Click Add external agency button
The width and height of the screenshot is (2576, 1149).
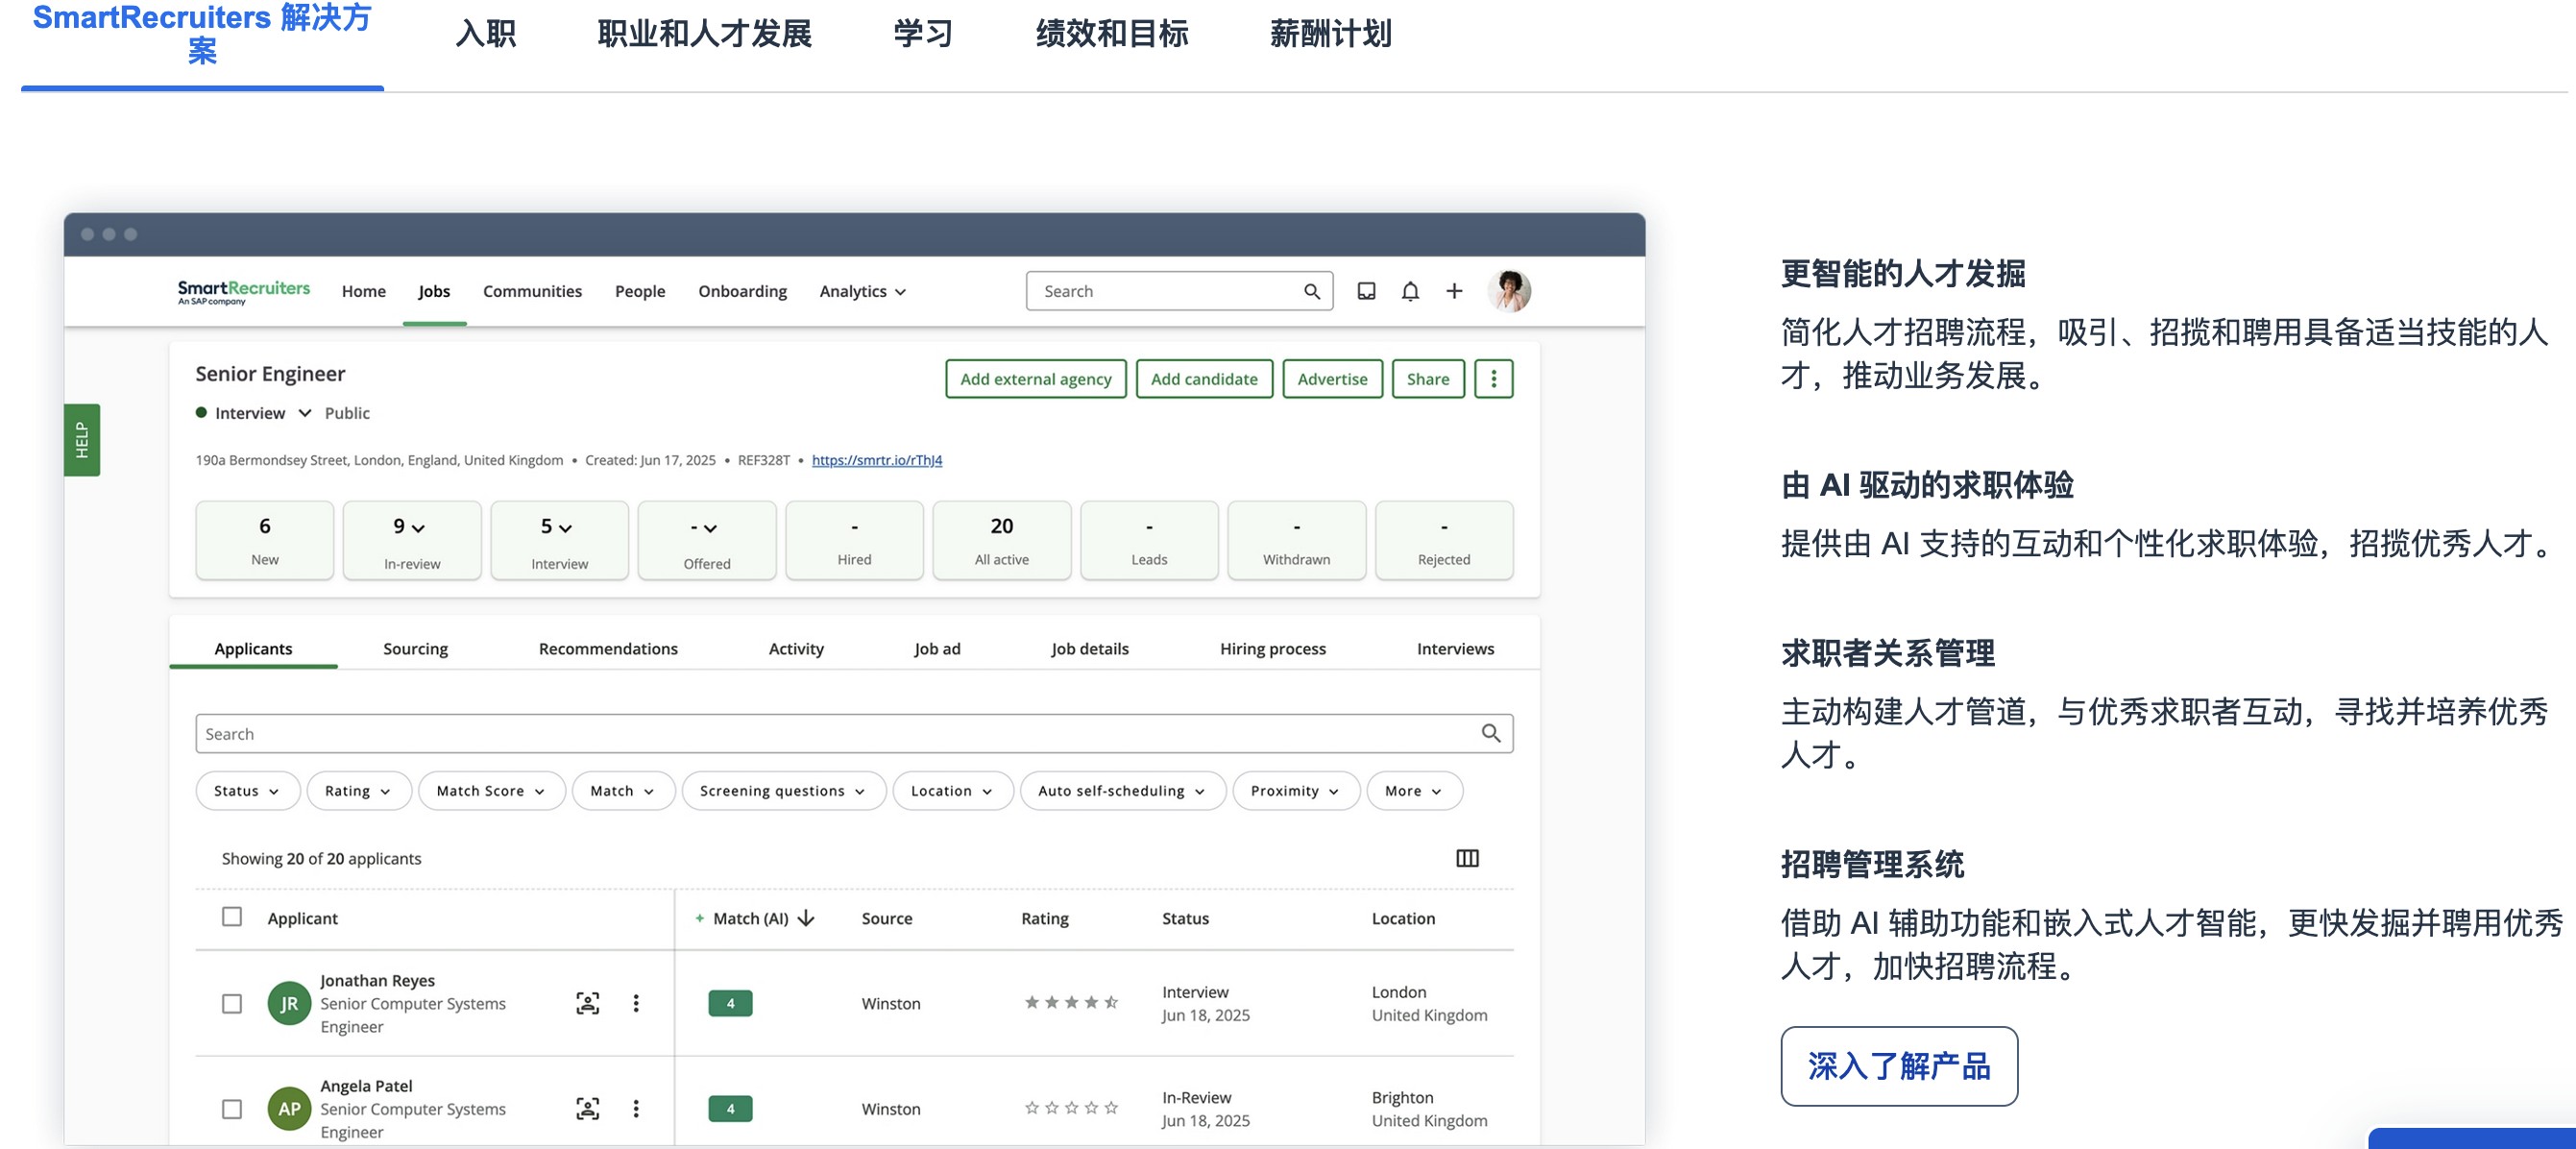(1035, 379)
